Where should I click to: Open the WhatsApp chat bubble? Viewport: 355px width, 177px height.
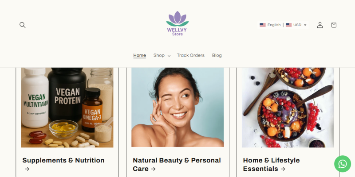(x=343, y=164)
